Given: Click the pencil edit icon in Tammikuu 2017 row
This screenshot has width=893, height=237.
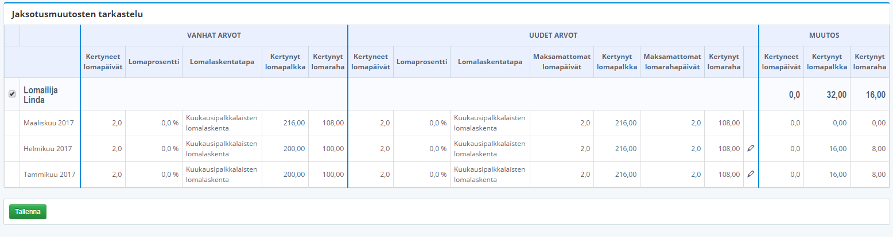Looking at the screenshot, I should [x=751, y=174].
